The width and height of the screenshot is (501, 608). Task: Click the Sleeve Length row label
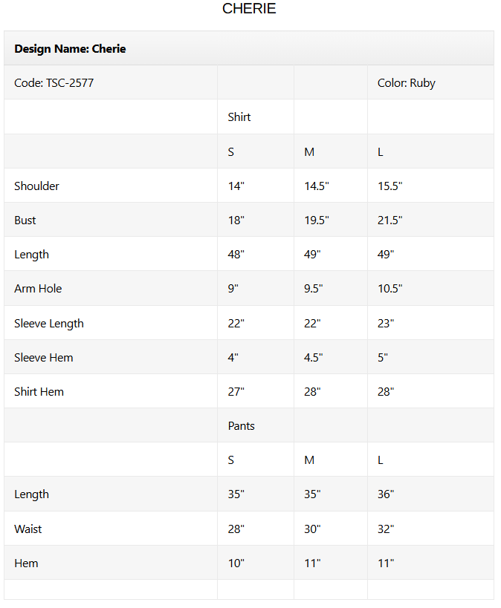49,324
